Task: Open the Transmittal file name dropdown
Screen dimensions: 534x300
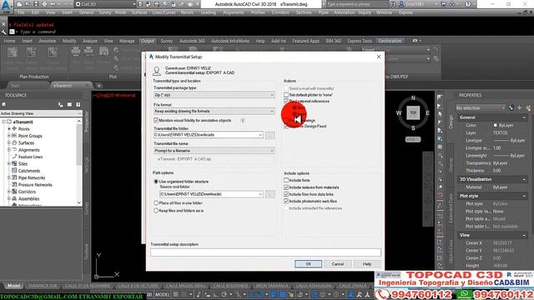Action: [x=214, y=151]
